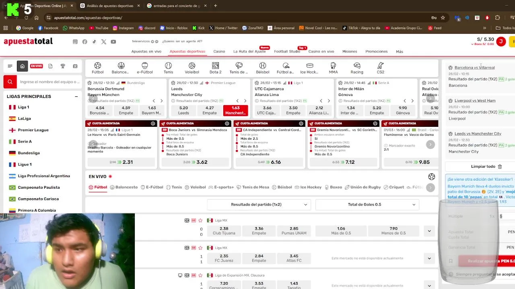515x289 pixels.
Task: Select the Béisbol sport icon
Action: [x=263, y=68]
